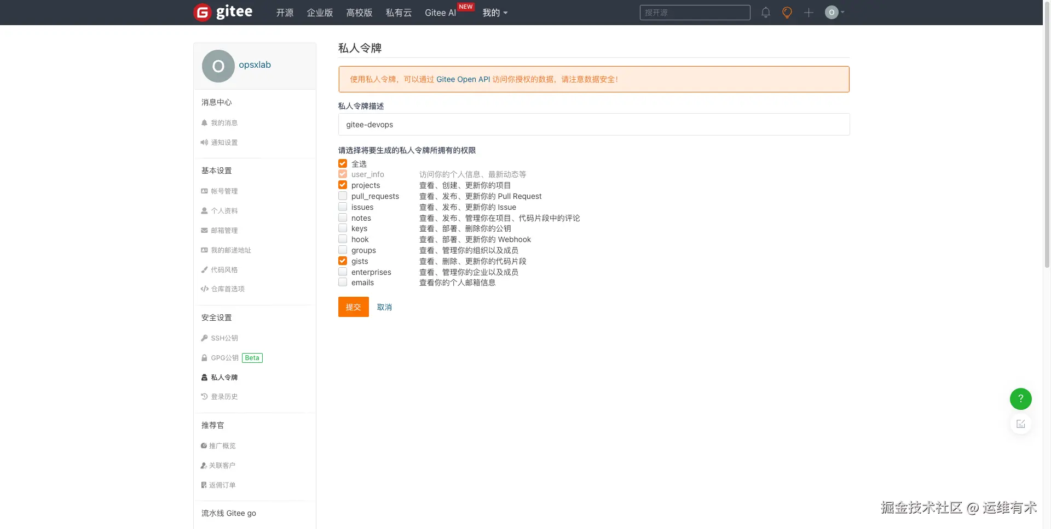Click the feedback edit icon
The image size is (1051, 529).
click(x=1020, y=424)
